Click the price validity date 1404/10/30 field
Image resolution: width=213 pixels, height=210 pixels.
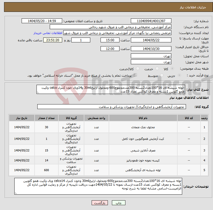[151, 49]
